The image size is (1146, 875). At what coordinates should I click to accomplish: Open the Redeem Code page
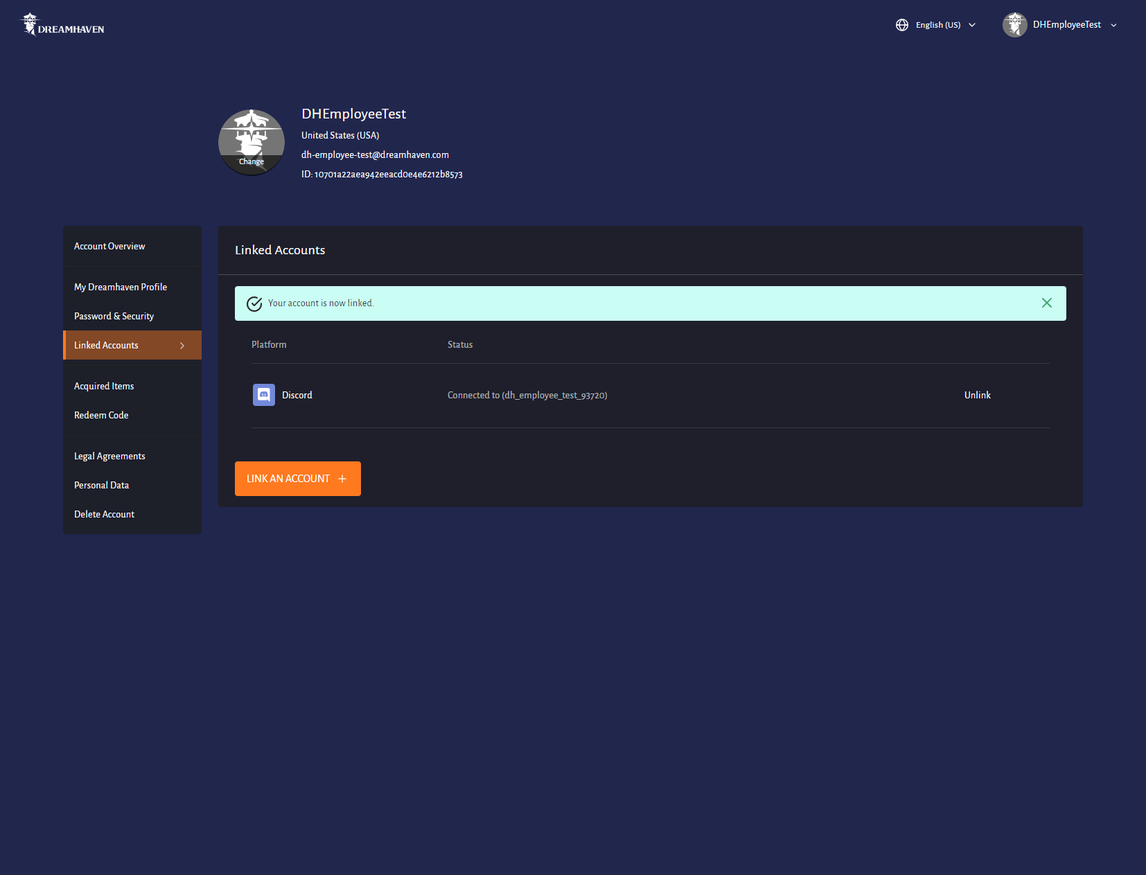(x=101, y=415)
